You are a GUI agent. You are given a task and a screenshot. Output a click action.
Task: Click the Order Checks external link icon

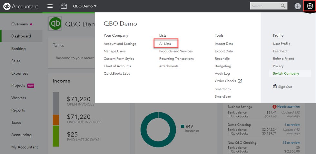coord(240,81)
